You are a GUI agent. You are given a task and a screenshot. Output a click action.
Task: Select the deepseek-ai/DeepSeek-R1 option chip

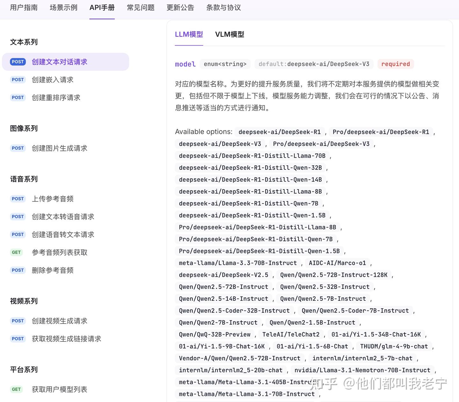tap(280, 132)
